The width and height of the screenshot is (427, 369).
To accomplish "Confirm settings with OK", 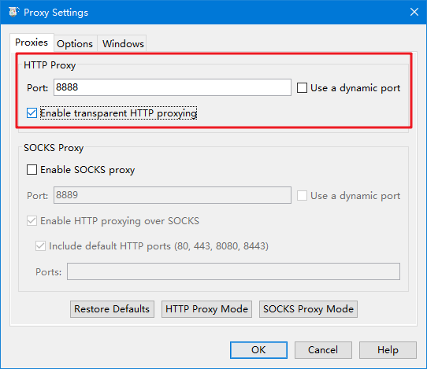I will pos(258,350).
